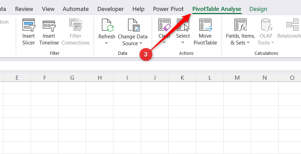Viewport: 301px width, 154px height.
Task: Switch to the PivotTable Analyse tab
Action: pyautogui.click(x=217, y=9)
